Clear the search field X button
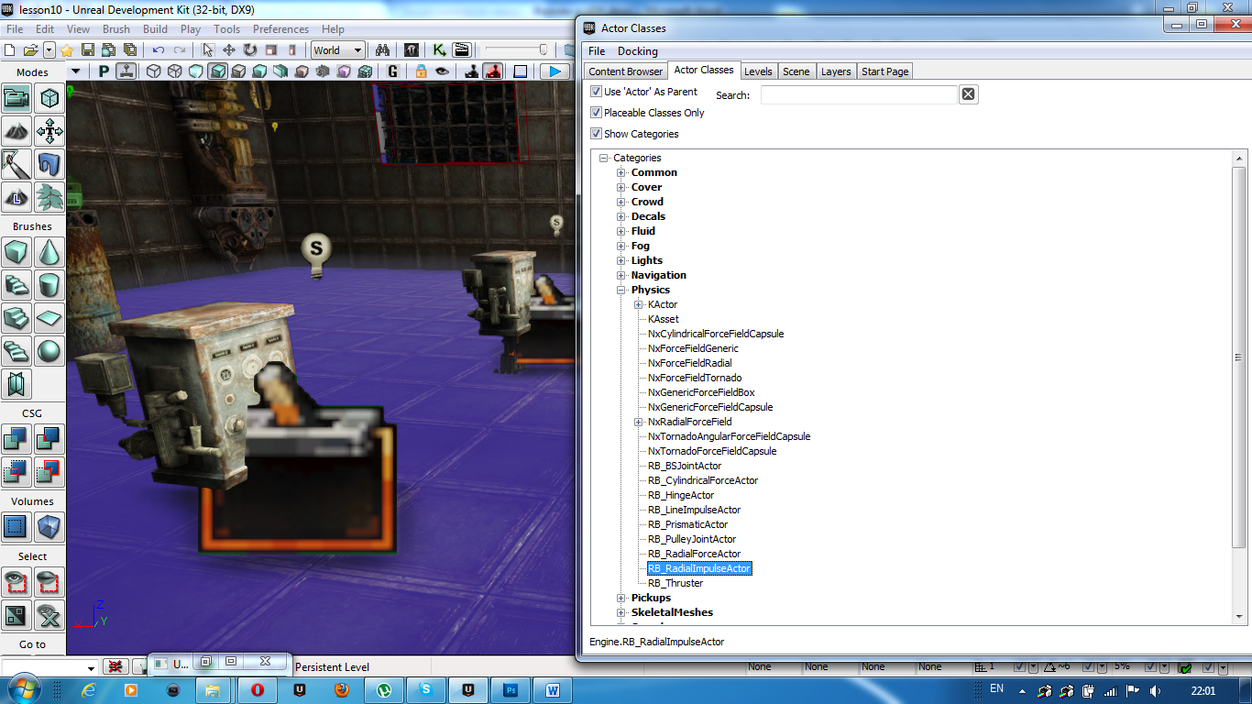 click(x=969, y=94)
